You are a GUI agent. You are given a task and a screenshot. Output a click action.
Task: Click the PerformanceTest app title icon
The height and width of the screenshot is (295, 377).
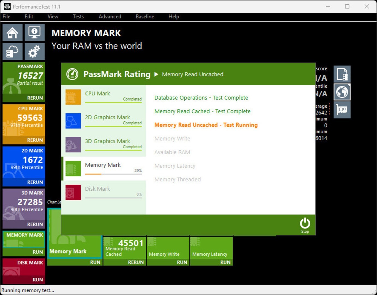click(x=7, y=6)
